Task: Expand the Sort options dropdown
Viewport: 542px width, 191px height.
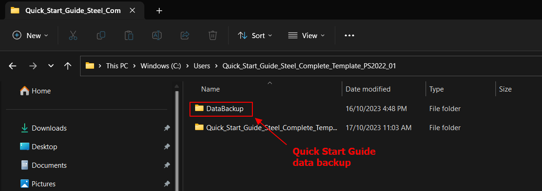Action: click(x=255, y=35)
